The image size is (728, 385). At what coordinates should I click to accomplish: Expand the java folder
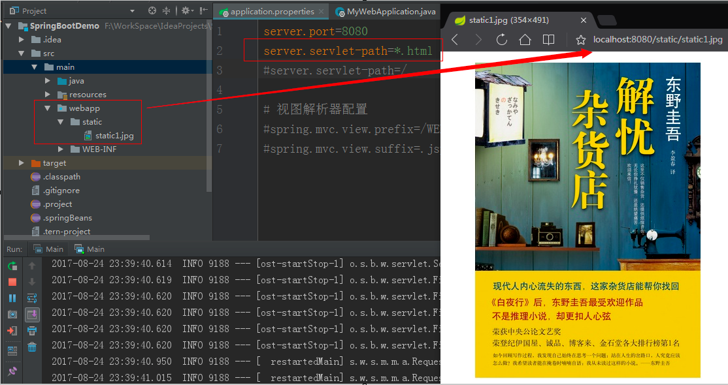point(48,81)
